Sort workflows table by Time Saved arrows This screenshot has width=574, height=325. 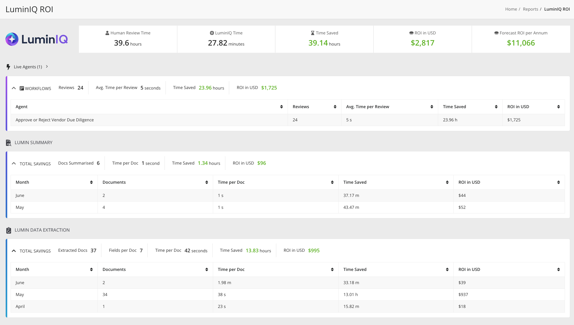pyautogui.click(x=496, y=107)
